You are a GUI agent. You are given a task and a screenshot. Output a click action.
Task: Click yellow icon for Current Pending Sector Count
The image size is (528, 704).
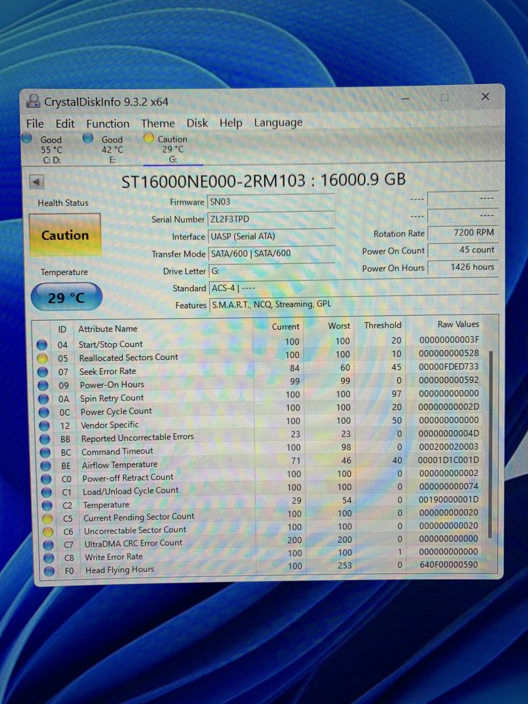pos(48,519)
